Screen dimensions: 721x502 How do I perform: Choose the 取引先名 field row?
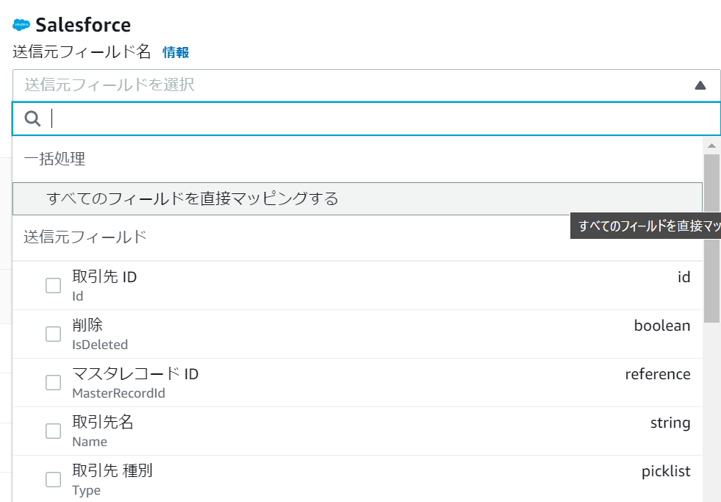tap(367, 431)
